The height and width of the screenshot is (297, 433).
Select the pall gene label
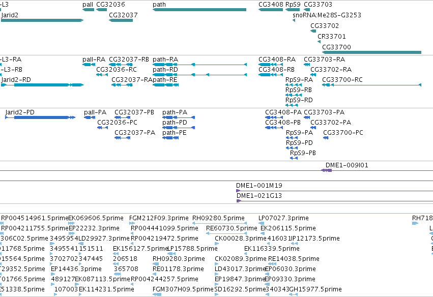88,5
